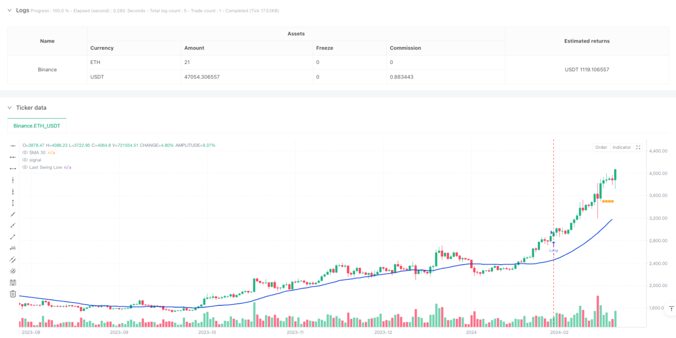Click the orange Last Swing Low dots
Screen dimensions: 676x338
coord(607,201)
